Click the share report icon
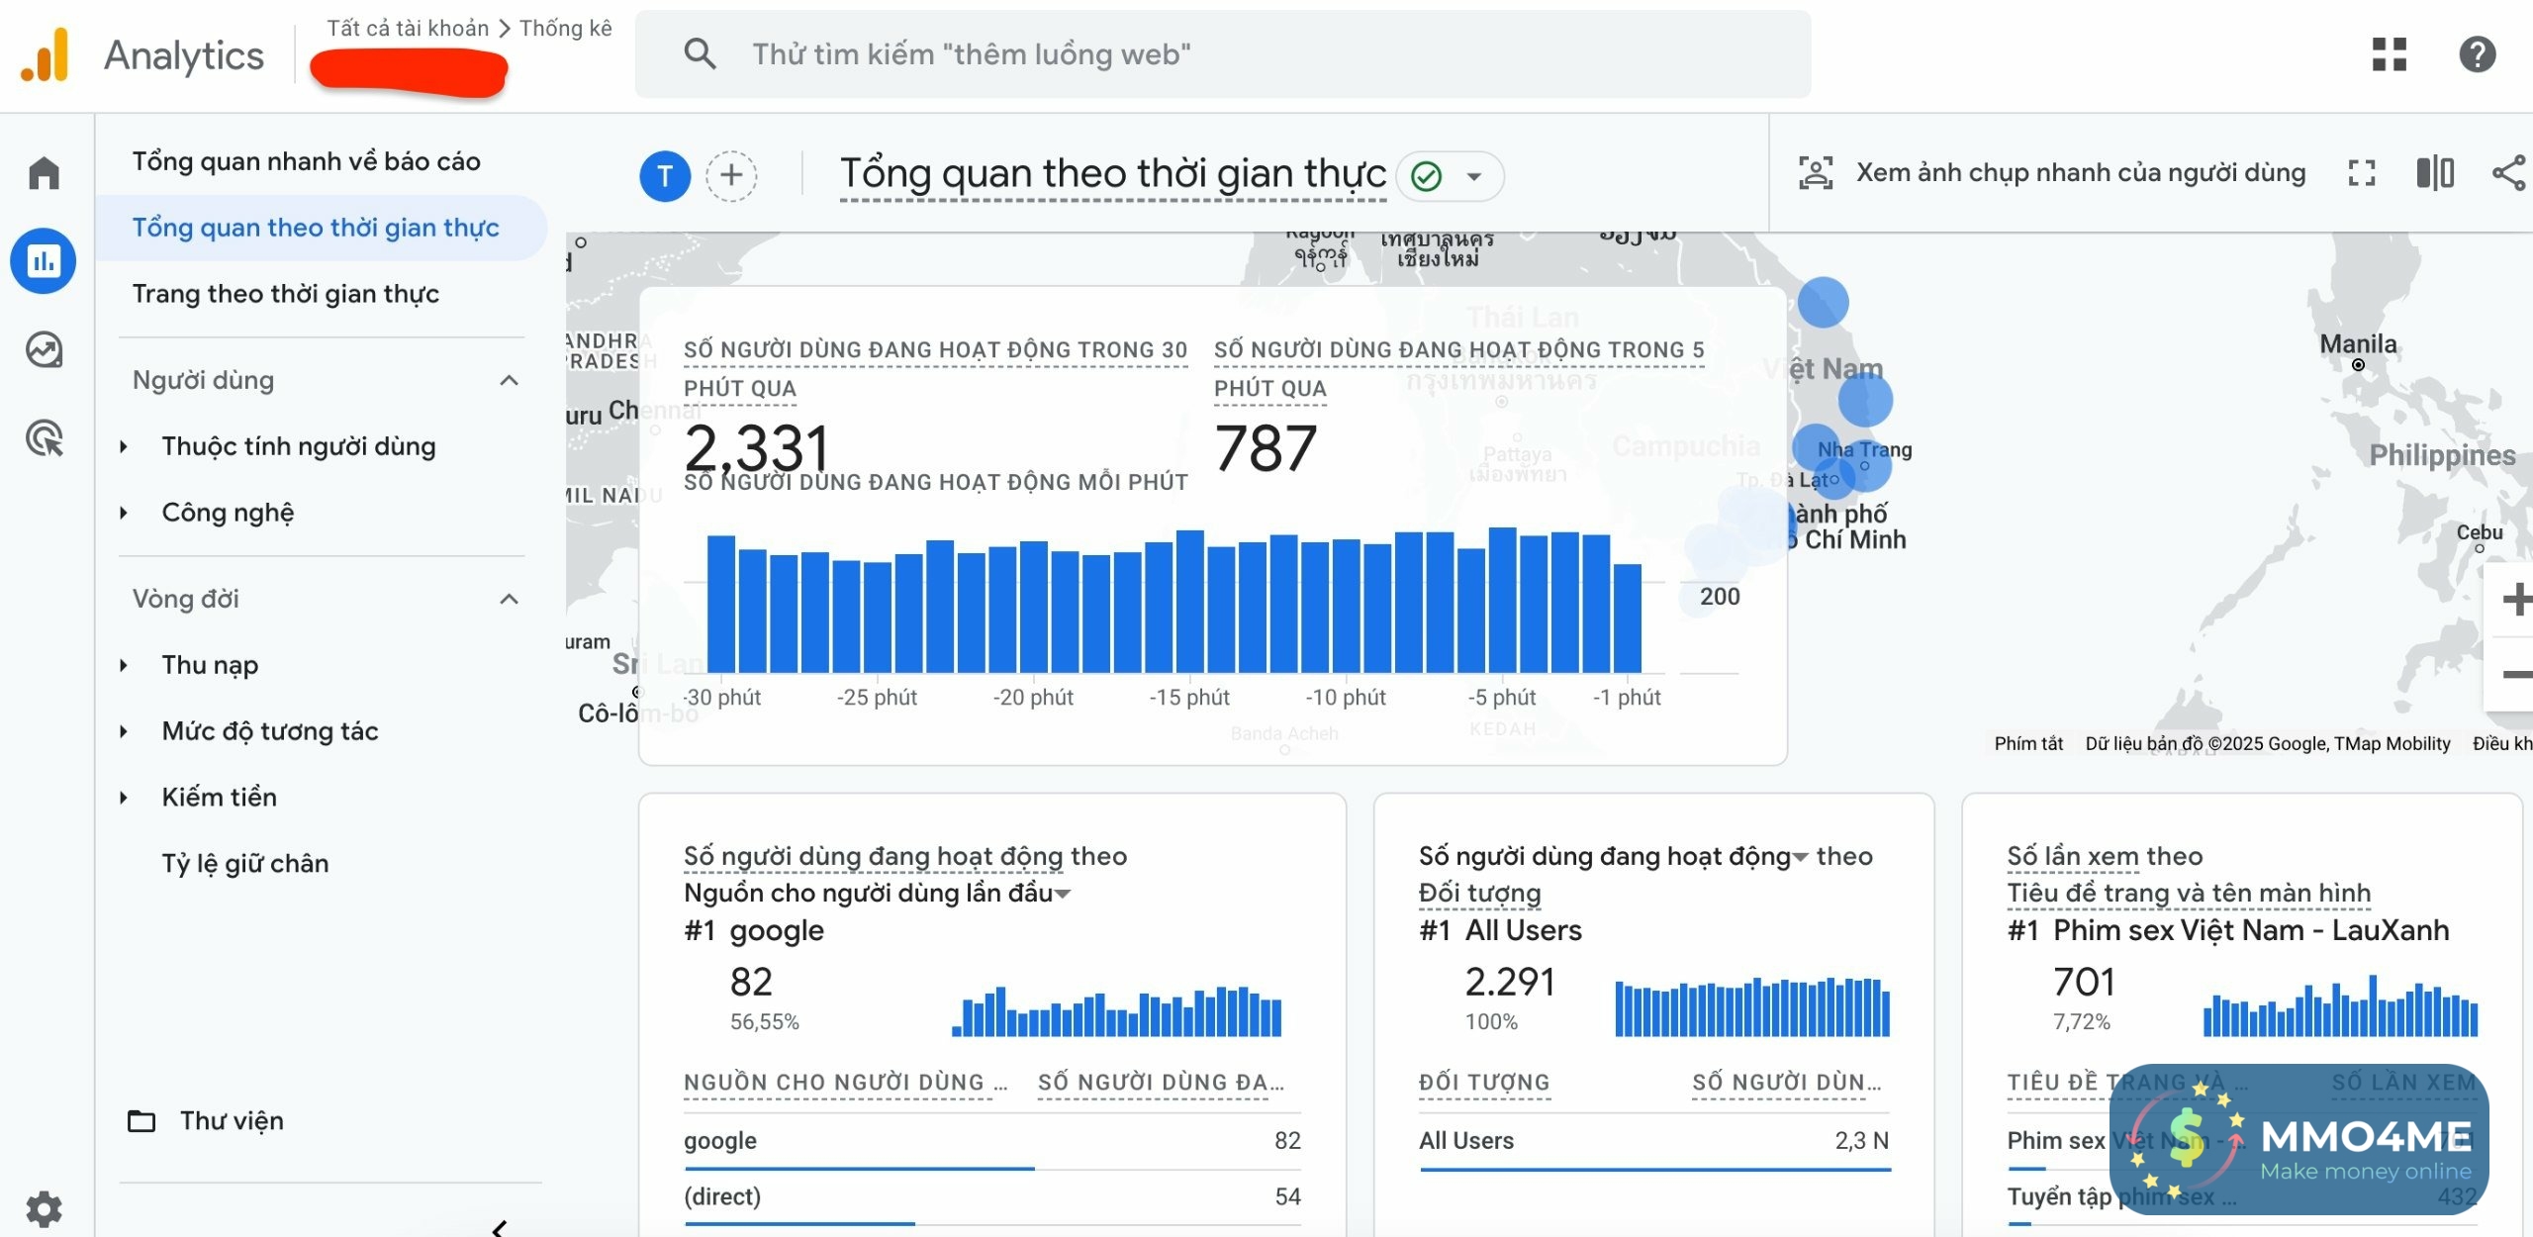Screen dimensions: 2533x1237 tap(2508, 173)
